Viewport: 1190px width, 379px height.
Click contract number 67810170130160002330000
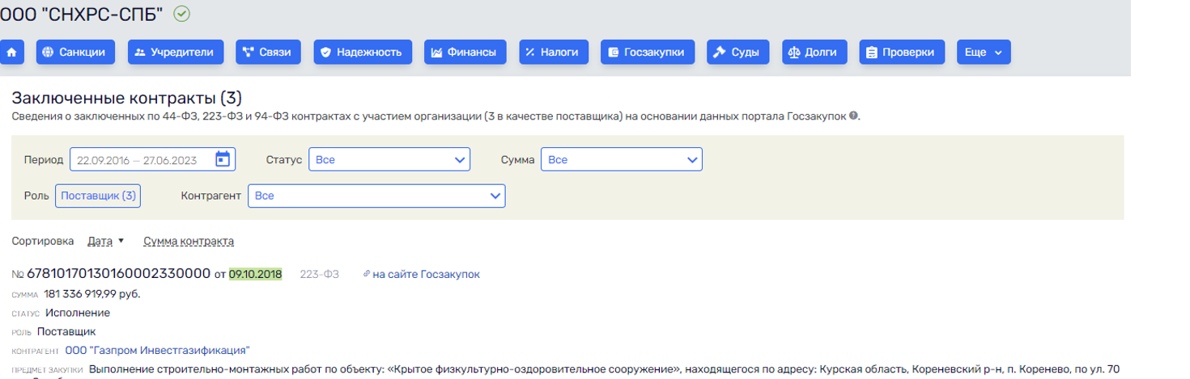pyautogui.click(x=119, y=274)
